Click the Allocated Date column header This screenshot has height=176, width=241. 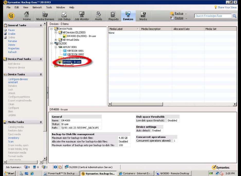click(188, 29)
